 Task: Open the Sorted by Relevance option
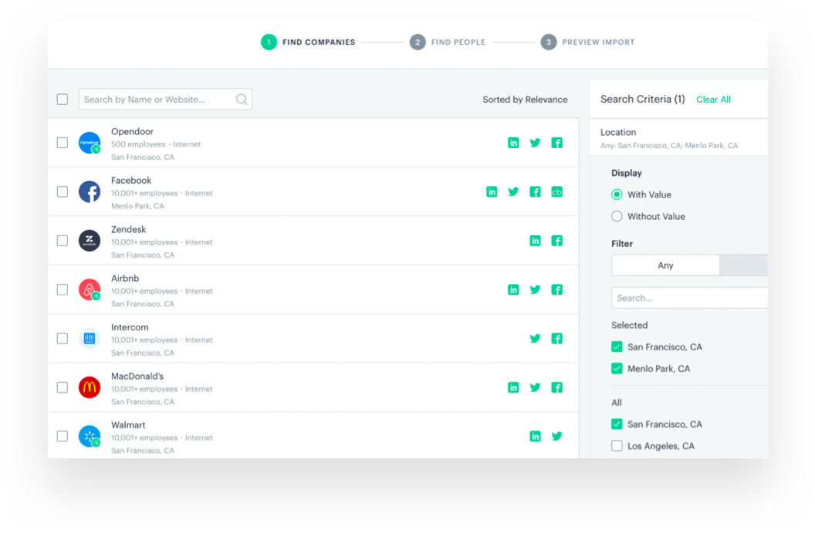[x=525, y=99]
